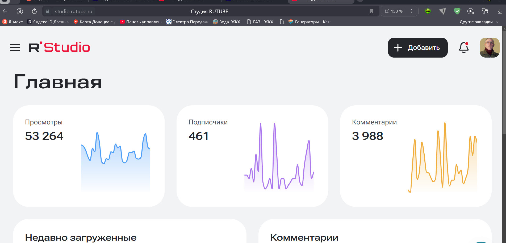Click the studio.rutube.ru address field

click(x=74, y=11)
